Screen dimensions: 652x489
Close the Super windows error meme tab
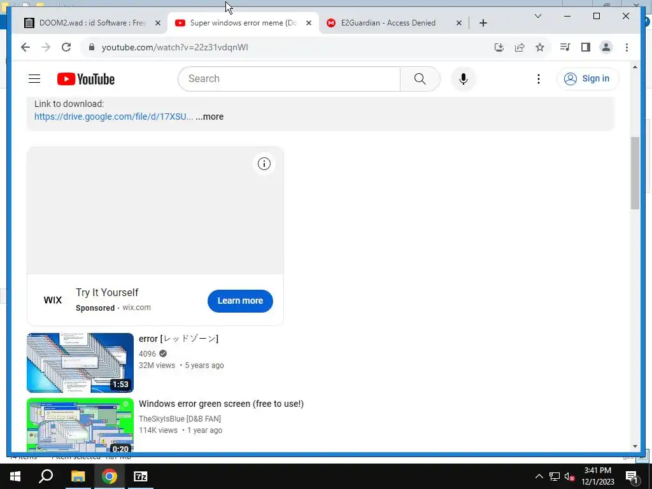[309, 23]
